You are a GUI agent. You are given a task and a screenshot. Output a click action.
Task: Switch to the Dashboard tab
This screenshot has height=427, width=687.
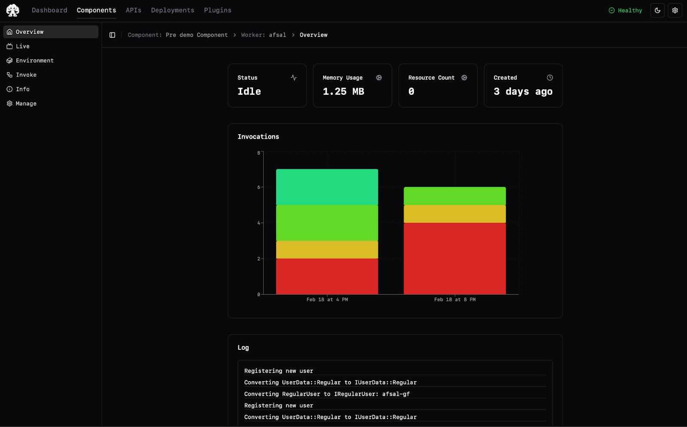pyautogui.click(x=49, y=10)
